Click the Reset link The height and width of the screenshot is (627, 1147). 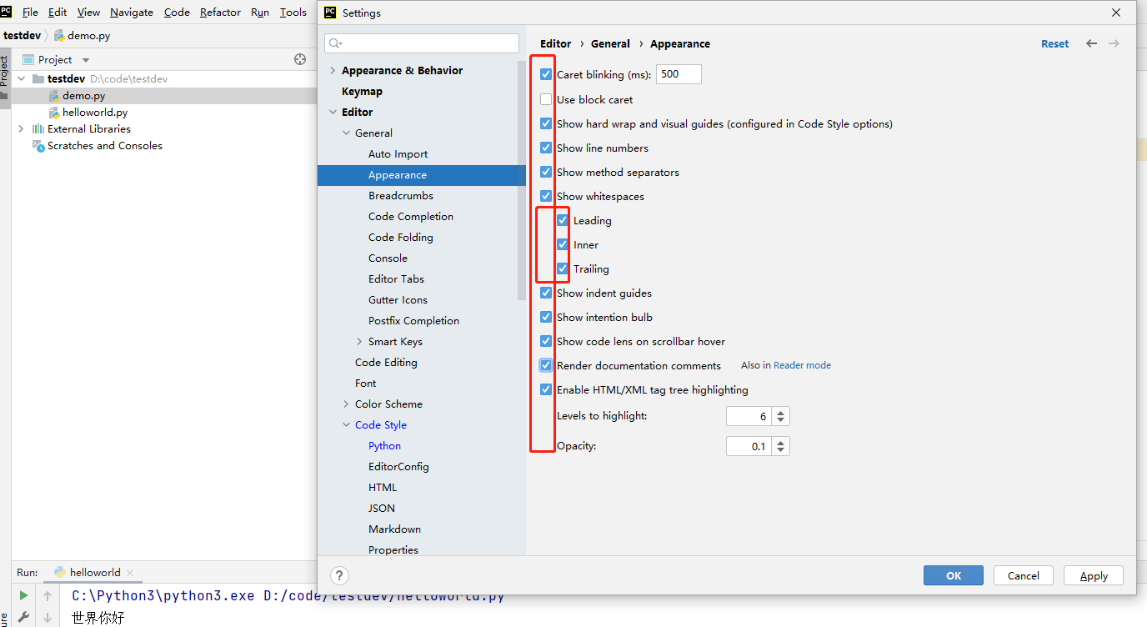(x=1054, y=44)
